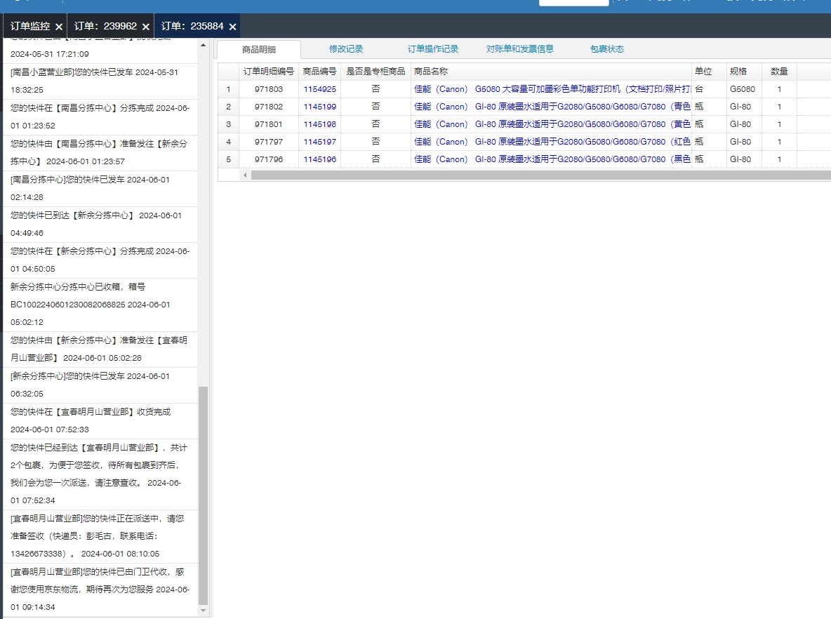
Task: Click the 单位 column header
Action: point(709,71)
